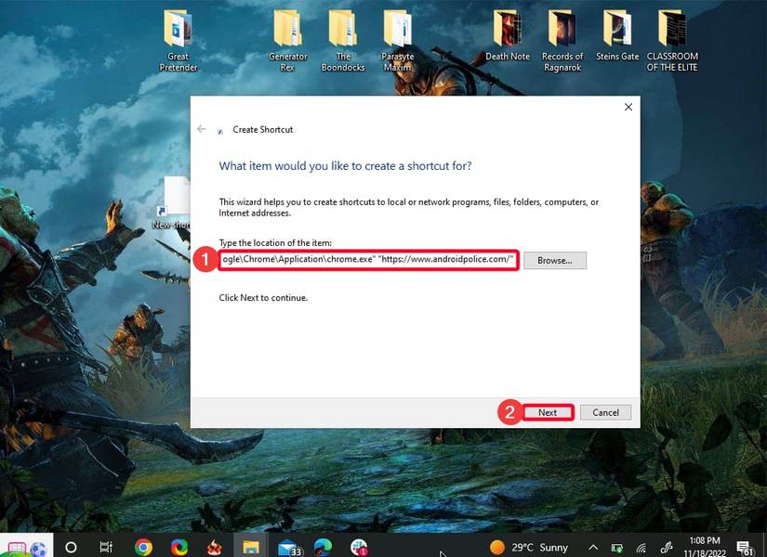The width and height of the screenshot is (767, 557).
Task: Open the colorful swirl browser taskbar icon
Action: tap(179, 547)
